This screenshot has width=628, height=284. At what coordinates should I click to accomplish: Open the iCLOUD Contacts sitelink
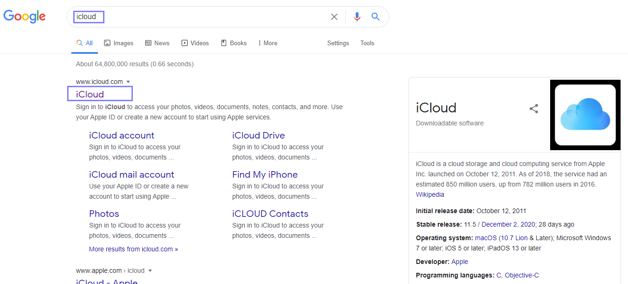click(x=270, y=214)
